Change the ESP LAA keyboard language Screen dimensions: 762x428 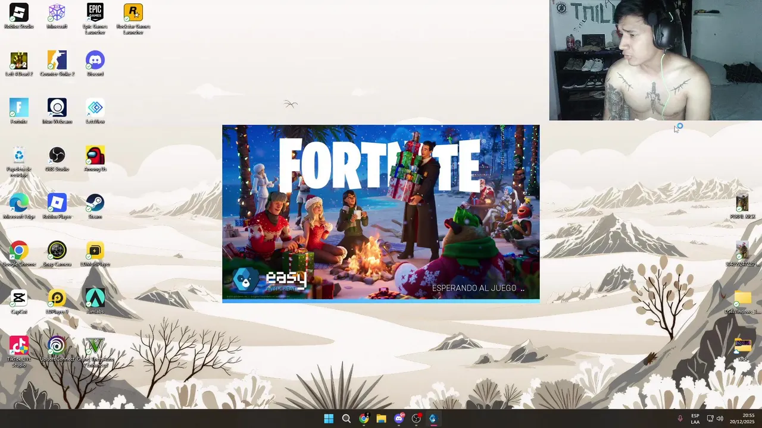695,418
